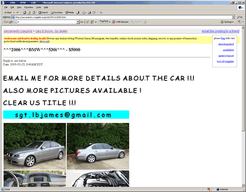This screenshot has width=246, height=192.
Task: Click the Google toolbar Go button
Action: pos(82,22)
